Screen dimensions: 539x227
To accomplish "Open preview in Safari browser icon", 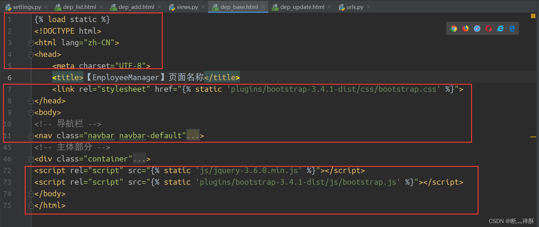I will tap(477, 29).
